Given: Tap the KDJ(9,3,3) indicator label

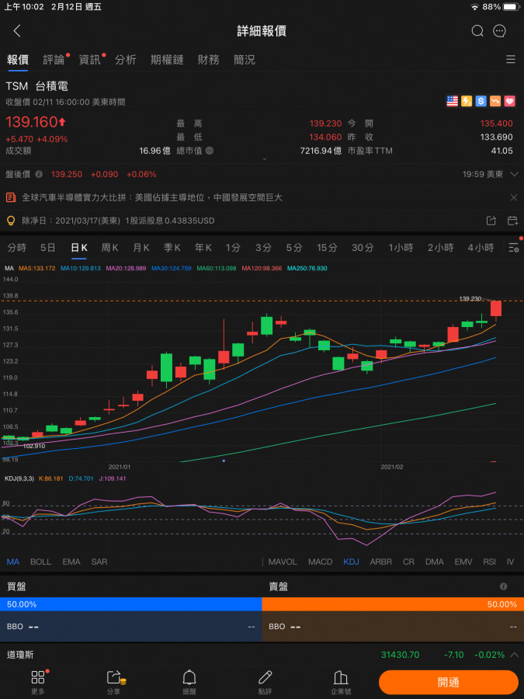Looking at the screenshot, I should click(19, 478).
